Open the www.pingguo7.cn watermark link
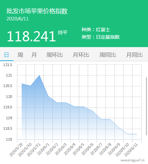Viewport: 148px width, 164px height. click(132, 160)
